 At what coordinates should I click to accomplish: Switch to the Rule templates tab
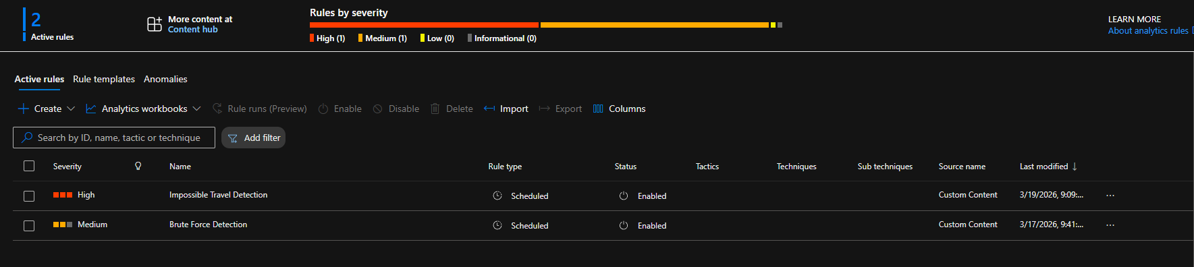tap(104, 79)
